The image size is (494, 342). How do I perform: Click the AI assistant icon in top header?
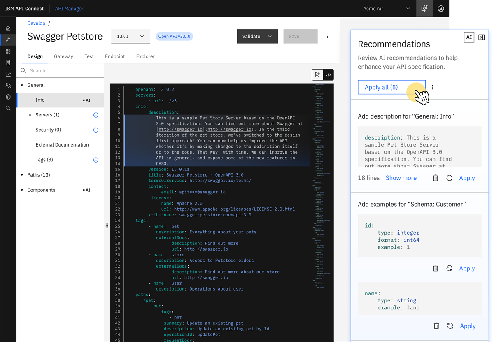424,8
